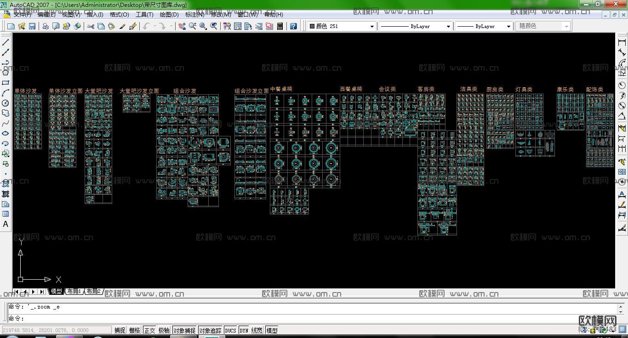Switch to the 布局1 layout tab
628x338 pixels.
tap(74, 292)
